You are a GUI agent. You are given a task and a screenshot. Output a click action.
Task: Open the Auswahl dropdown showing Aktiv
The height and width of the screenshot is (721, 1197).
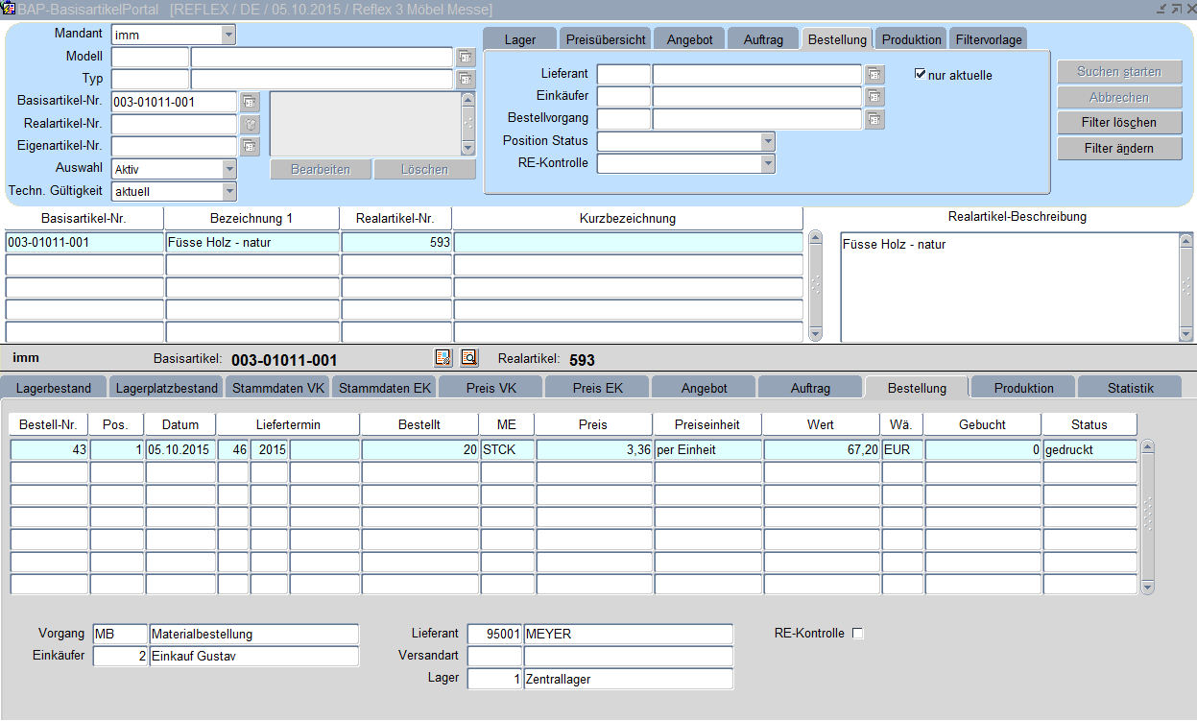tap(228, 169)
